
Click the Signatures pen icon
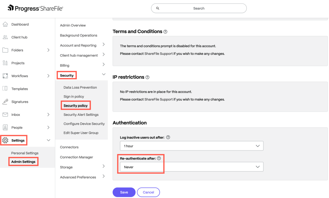tap(5, 102)
